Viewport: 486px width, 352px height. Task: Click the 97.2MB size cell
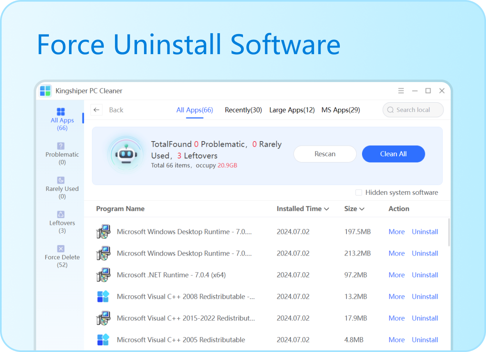click(x=355, y=275)
